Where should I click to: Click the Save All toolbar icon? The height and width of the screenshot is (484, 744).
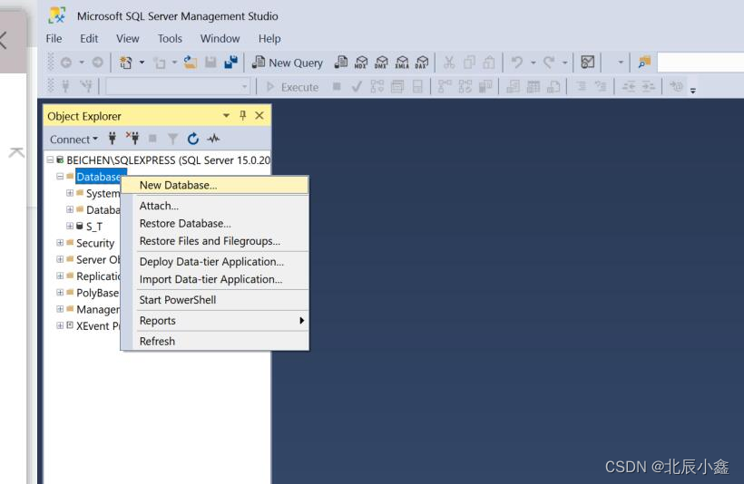coord(231,63)
